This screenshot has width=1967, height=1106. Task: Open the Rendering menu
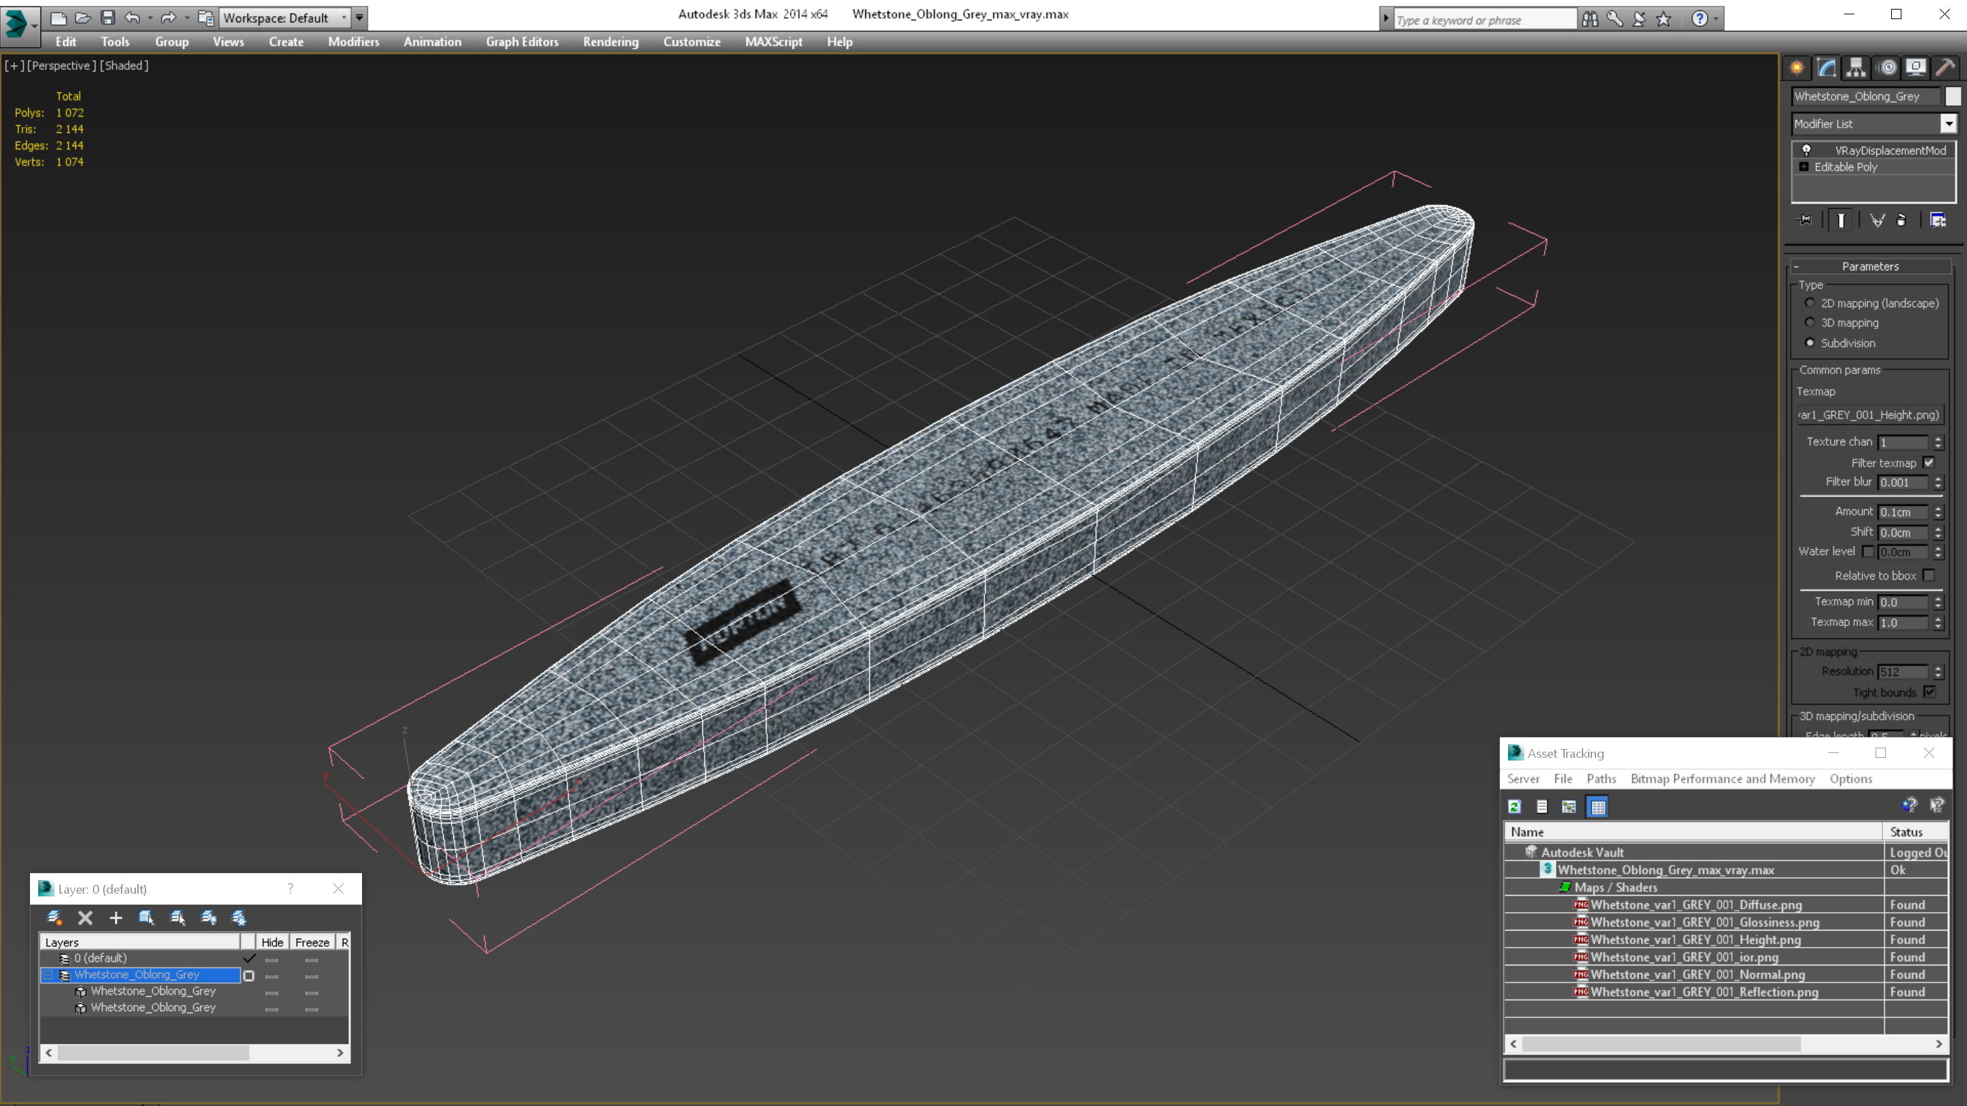[611, 42]
